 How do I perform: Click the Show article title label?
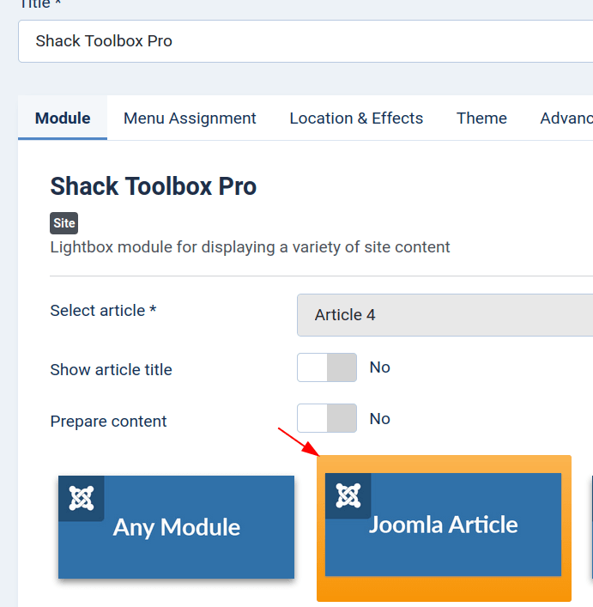click(x=111, y=370)
